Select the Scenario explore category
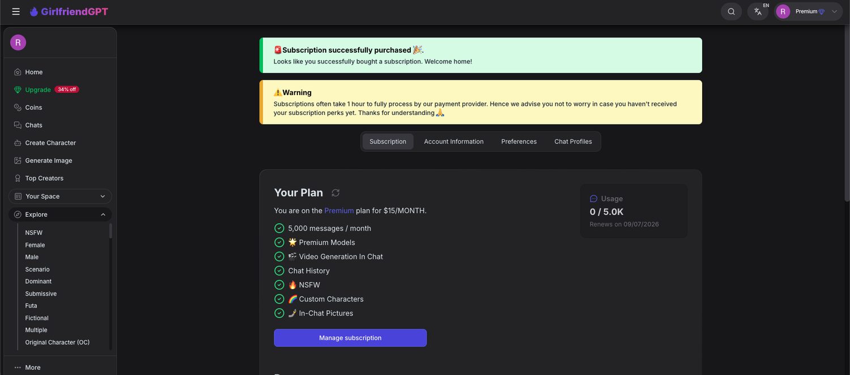Image resolution: width=850 pixels, height=375 pixels. coord(37,270)
